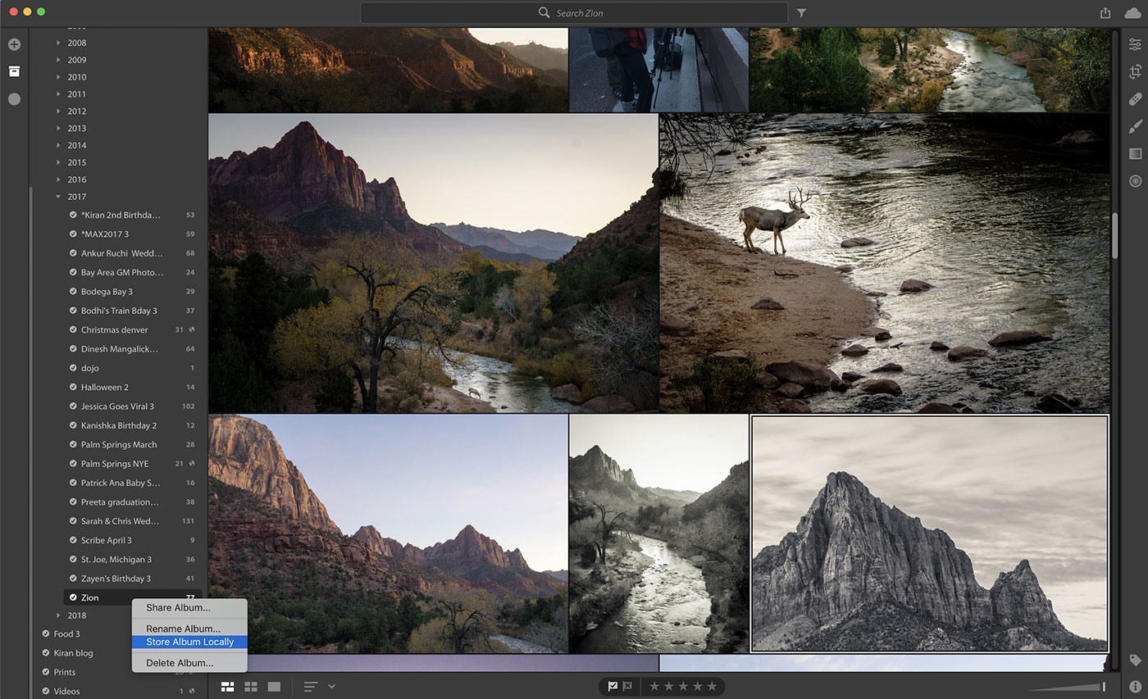This screenshot has width=1148, height=699.
Task: Switch to square grid view
Action: [251, 686]
